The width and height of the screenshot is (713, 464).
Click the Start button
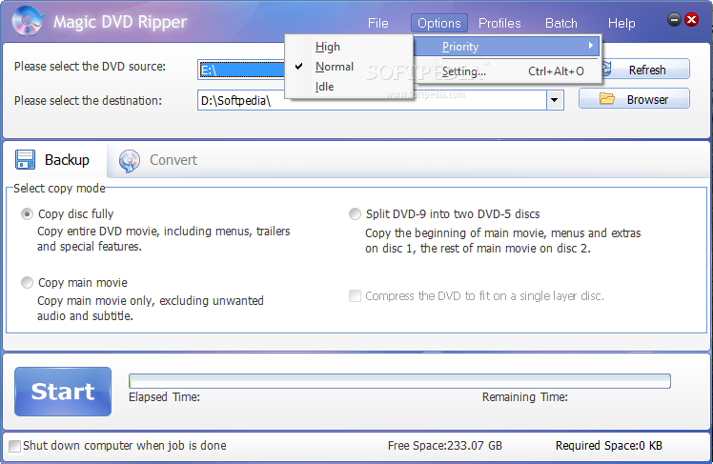(63, 392)
